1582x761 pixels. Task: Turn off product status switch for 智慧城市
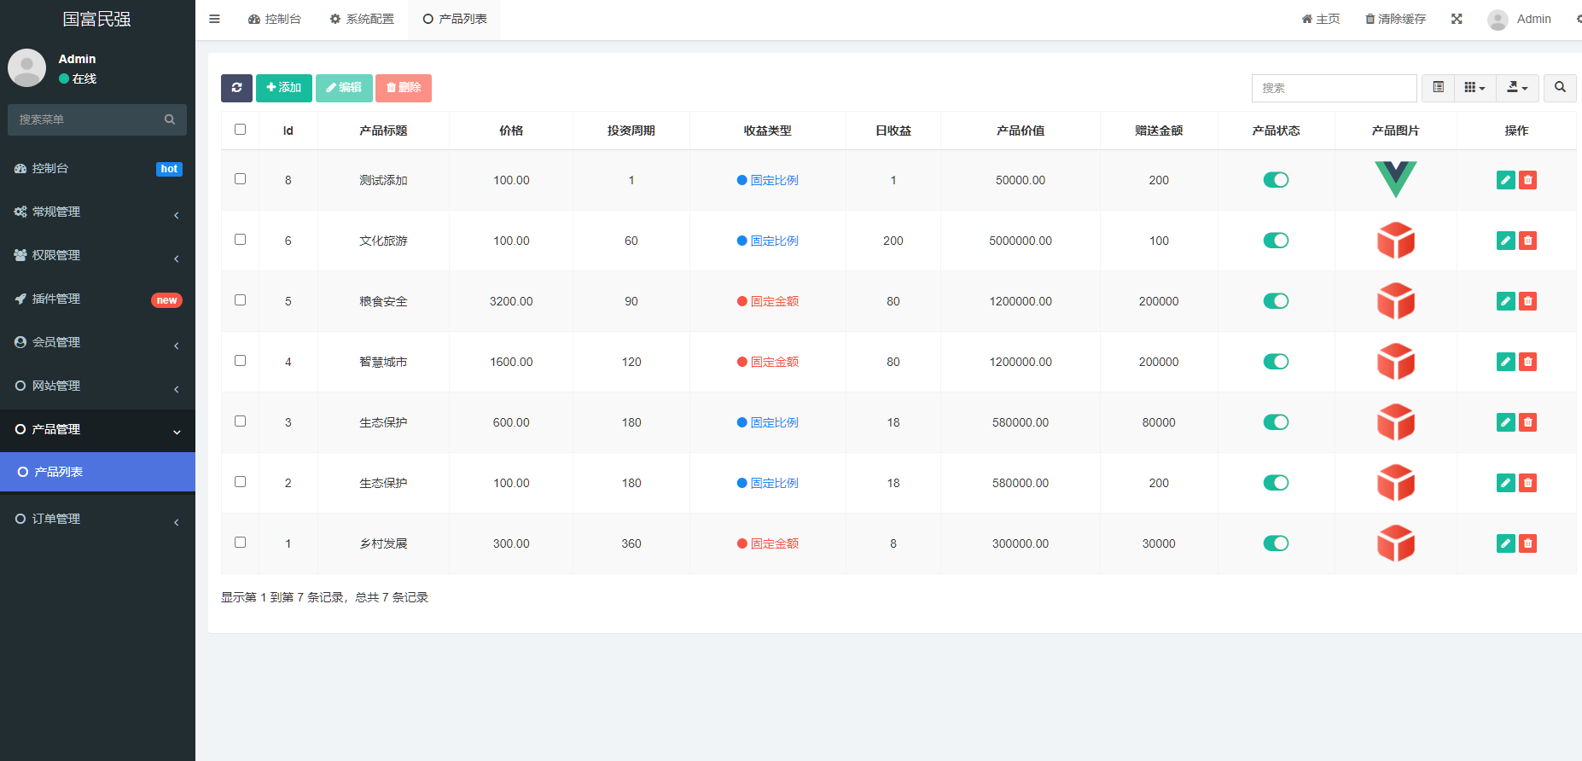tap(1276, 362)
